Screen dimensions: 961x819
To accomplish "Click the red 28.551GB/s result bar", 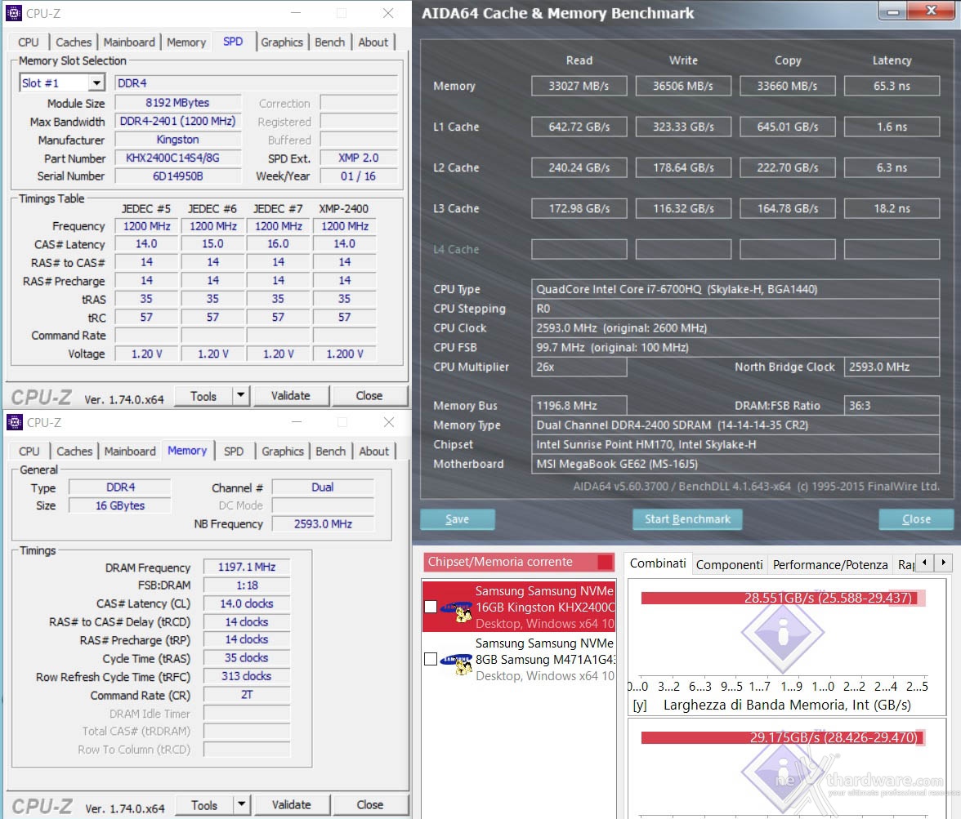I will 779,598.
